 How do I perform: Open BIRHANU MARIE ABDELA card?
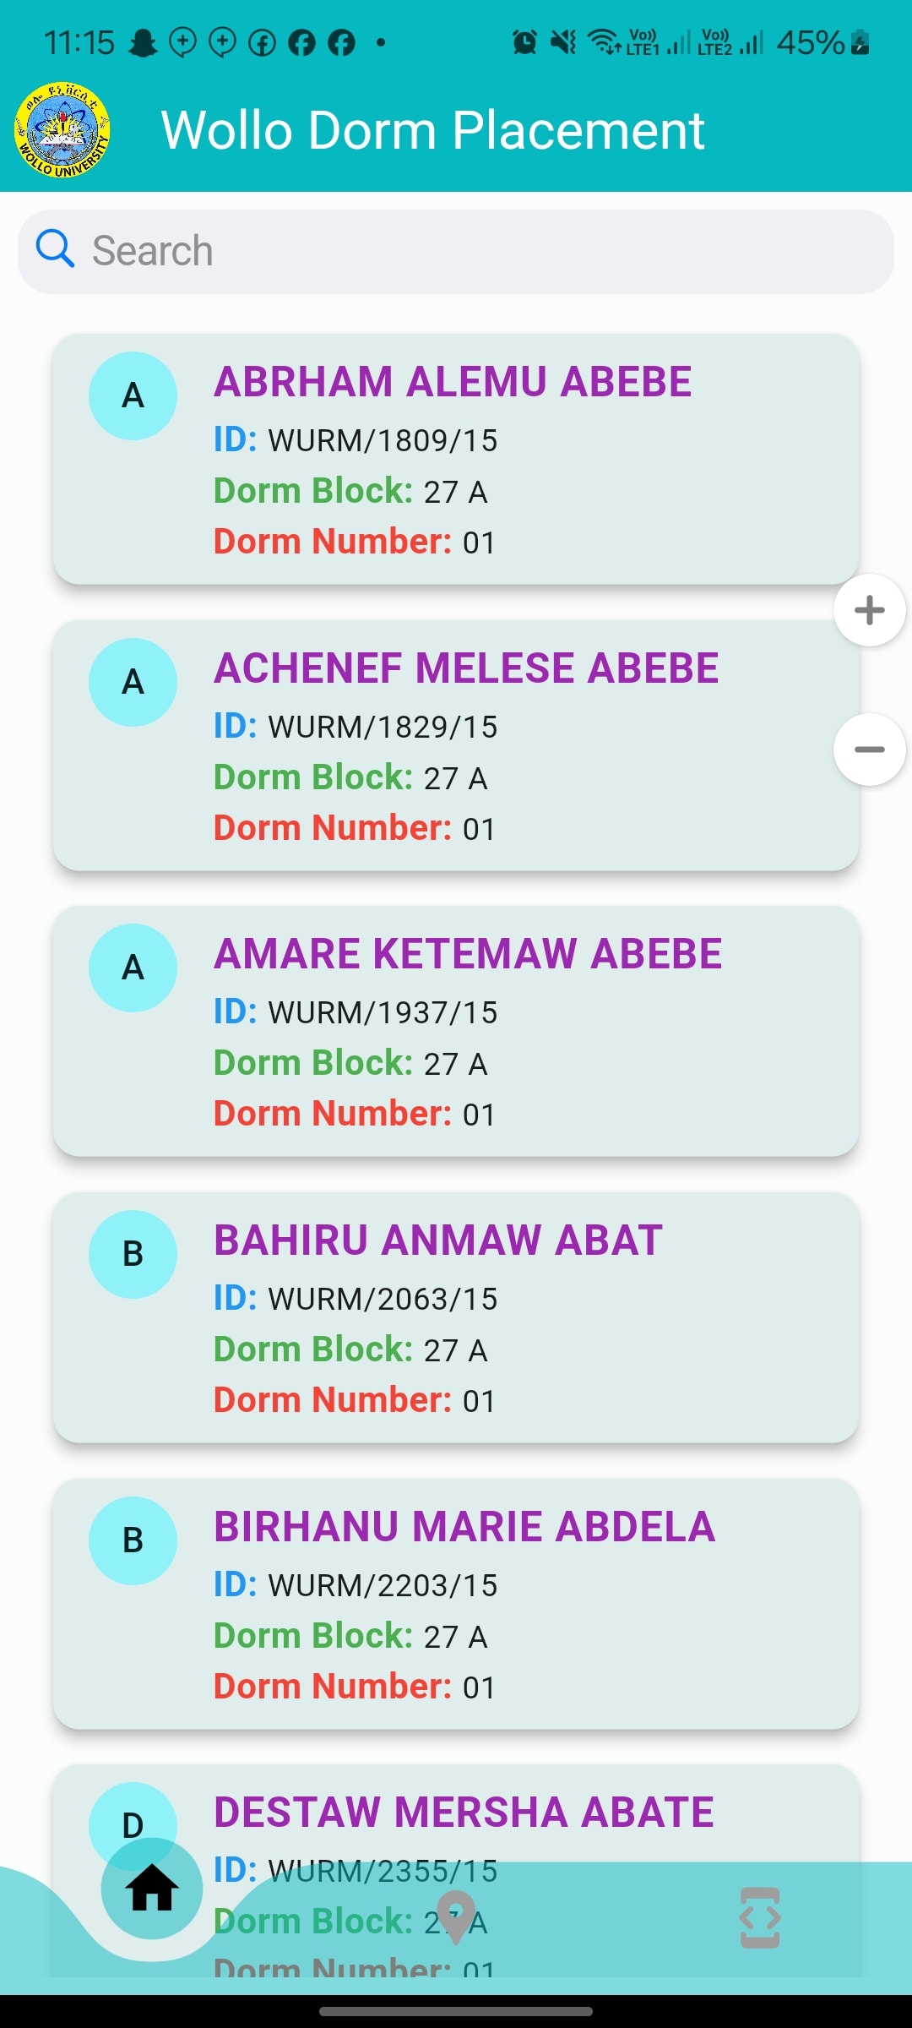[456, 1604]
